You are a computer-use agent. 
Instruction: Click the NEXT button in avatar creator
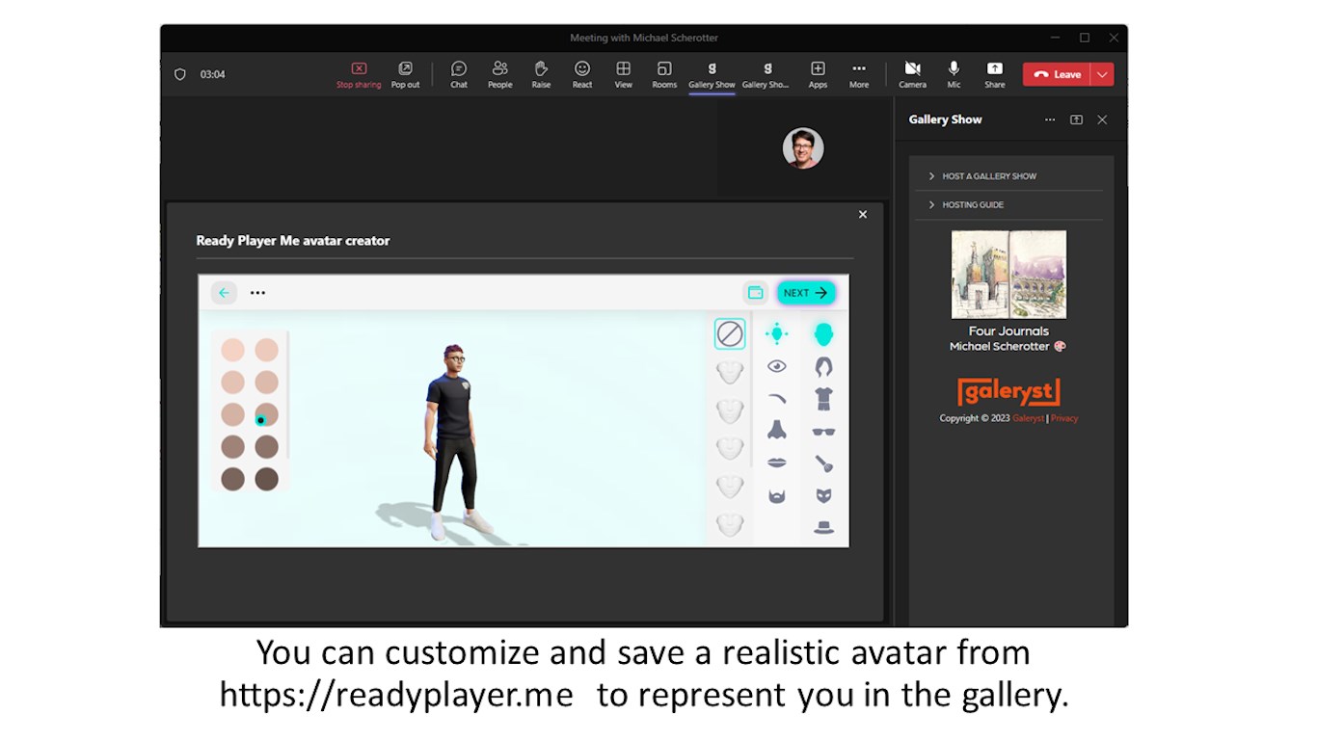click(x=806, y=293)
